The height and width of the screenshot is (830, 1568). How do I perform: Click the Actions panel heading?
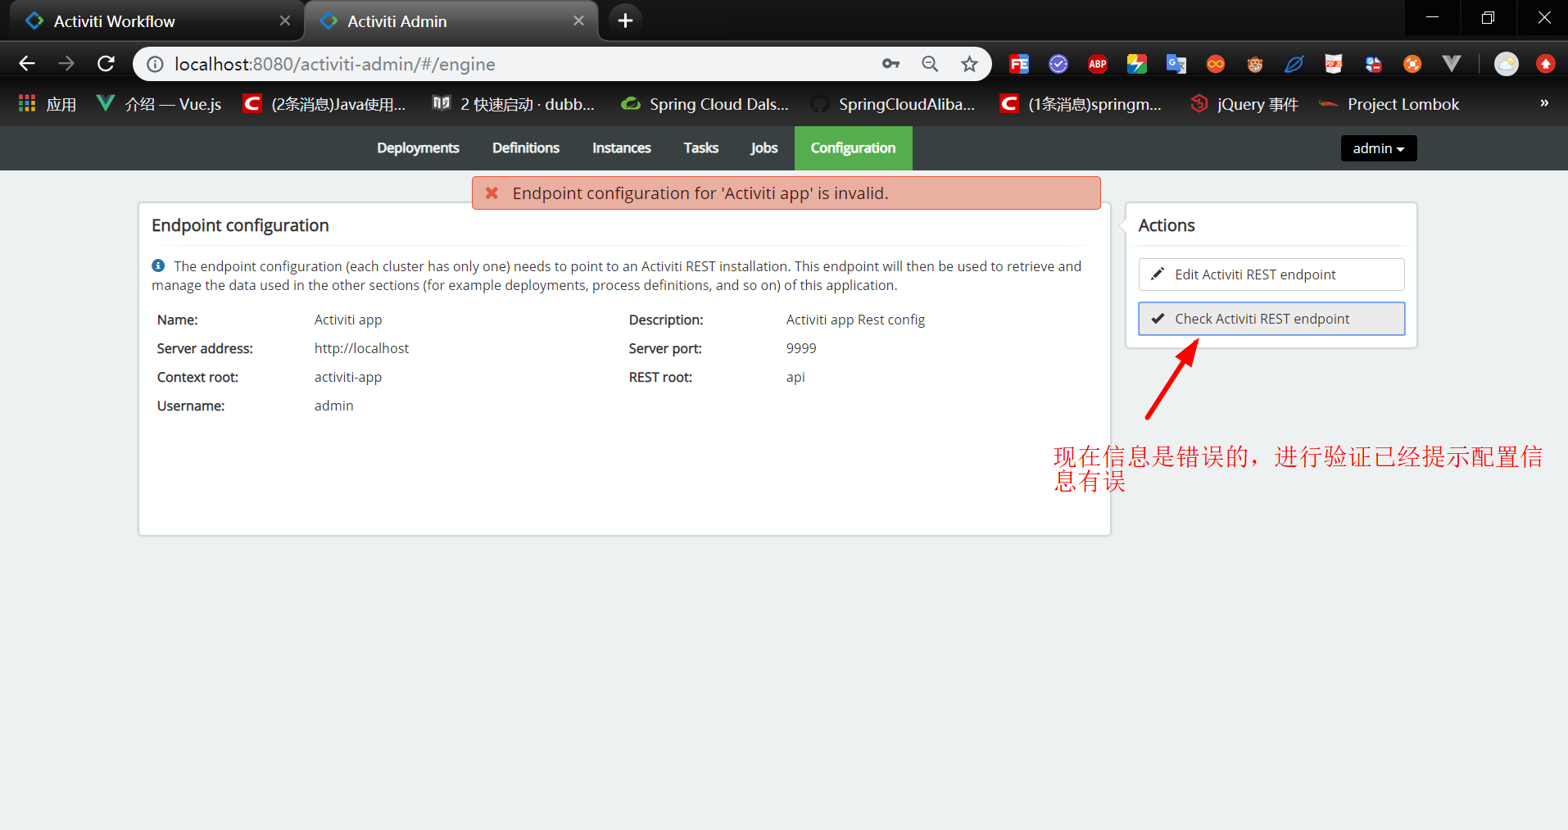tap(1167, 225)
